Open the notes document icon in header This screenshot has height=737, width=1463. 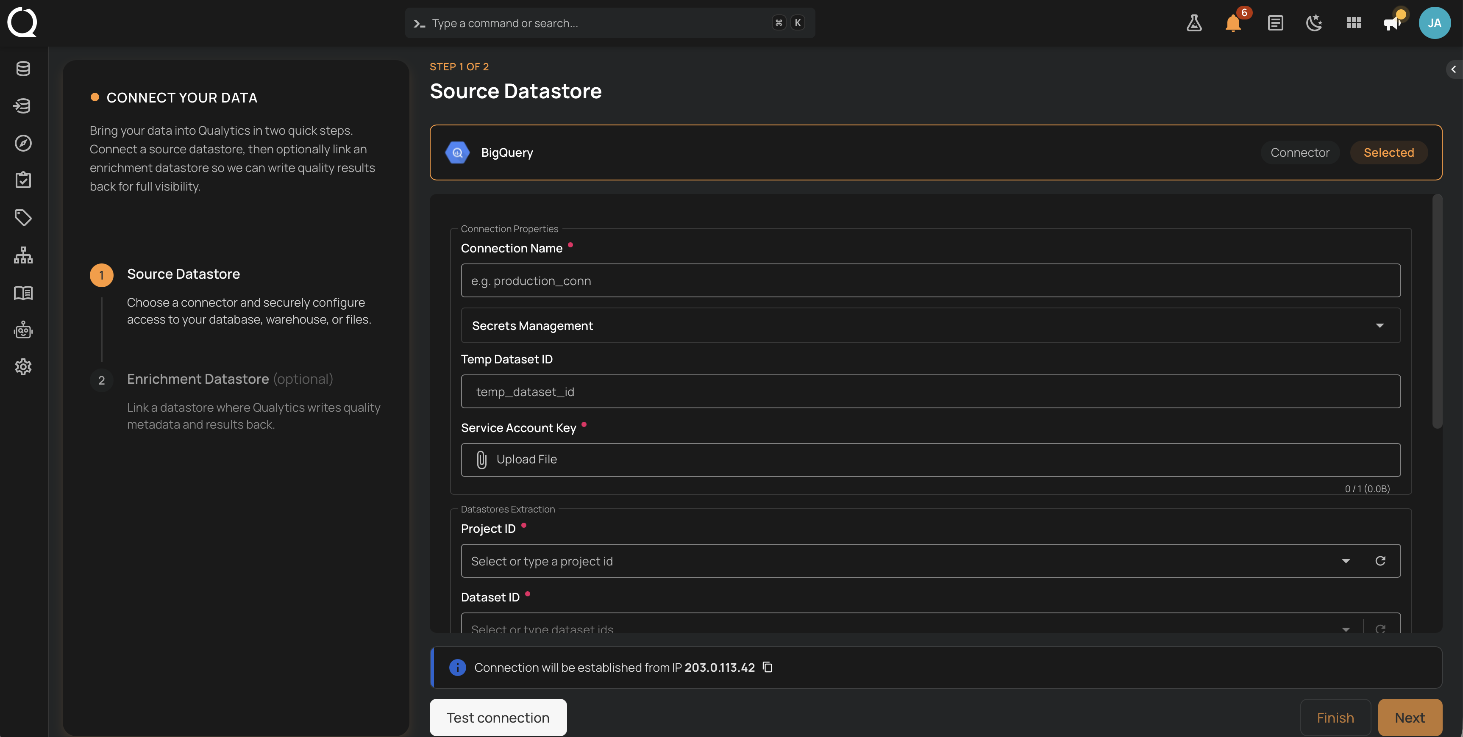pos(1276,23)
